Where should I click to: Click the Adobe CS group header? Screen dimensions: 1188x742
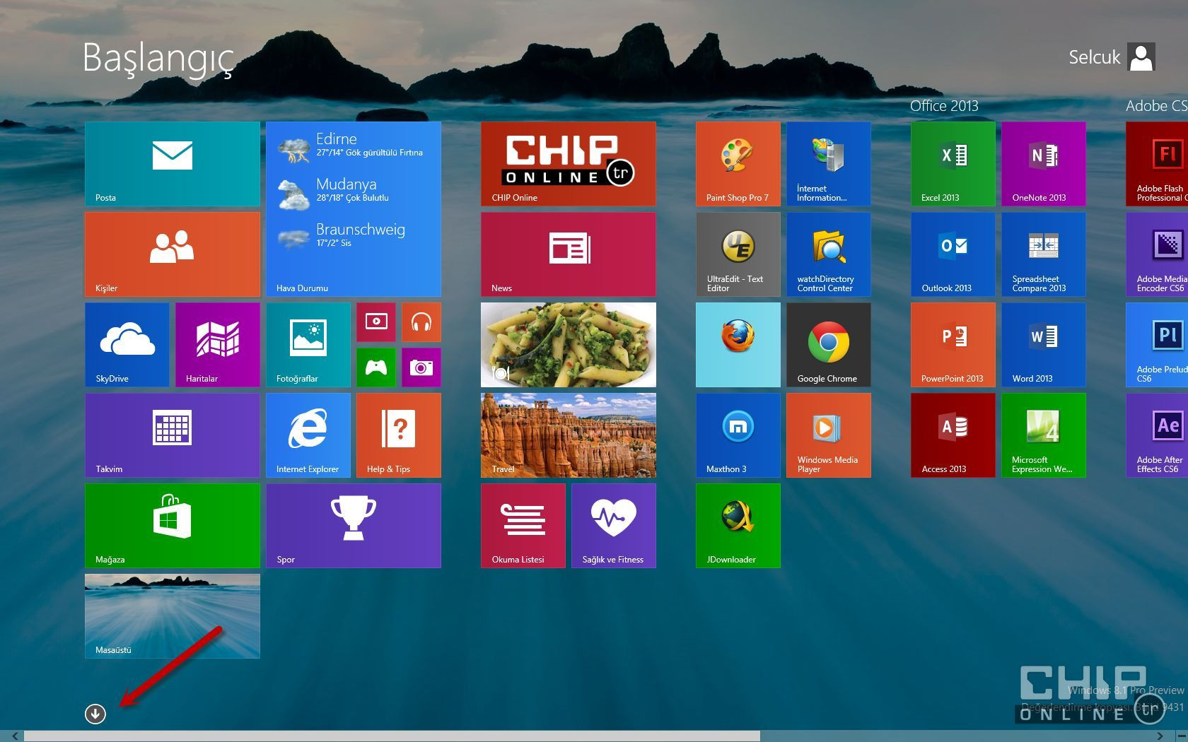pyautogui.click(x=1157, y=106)
